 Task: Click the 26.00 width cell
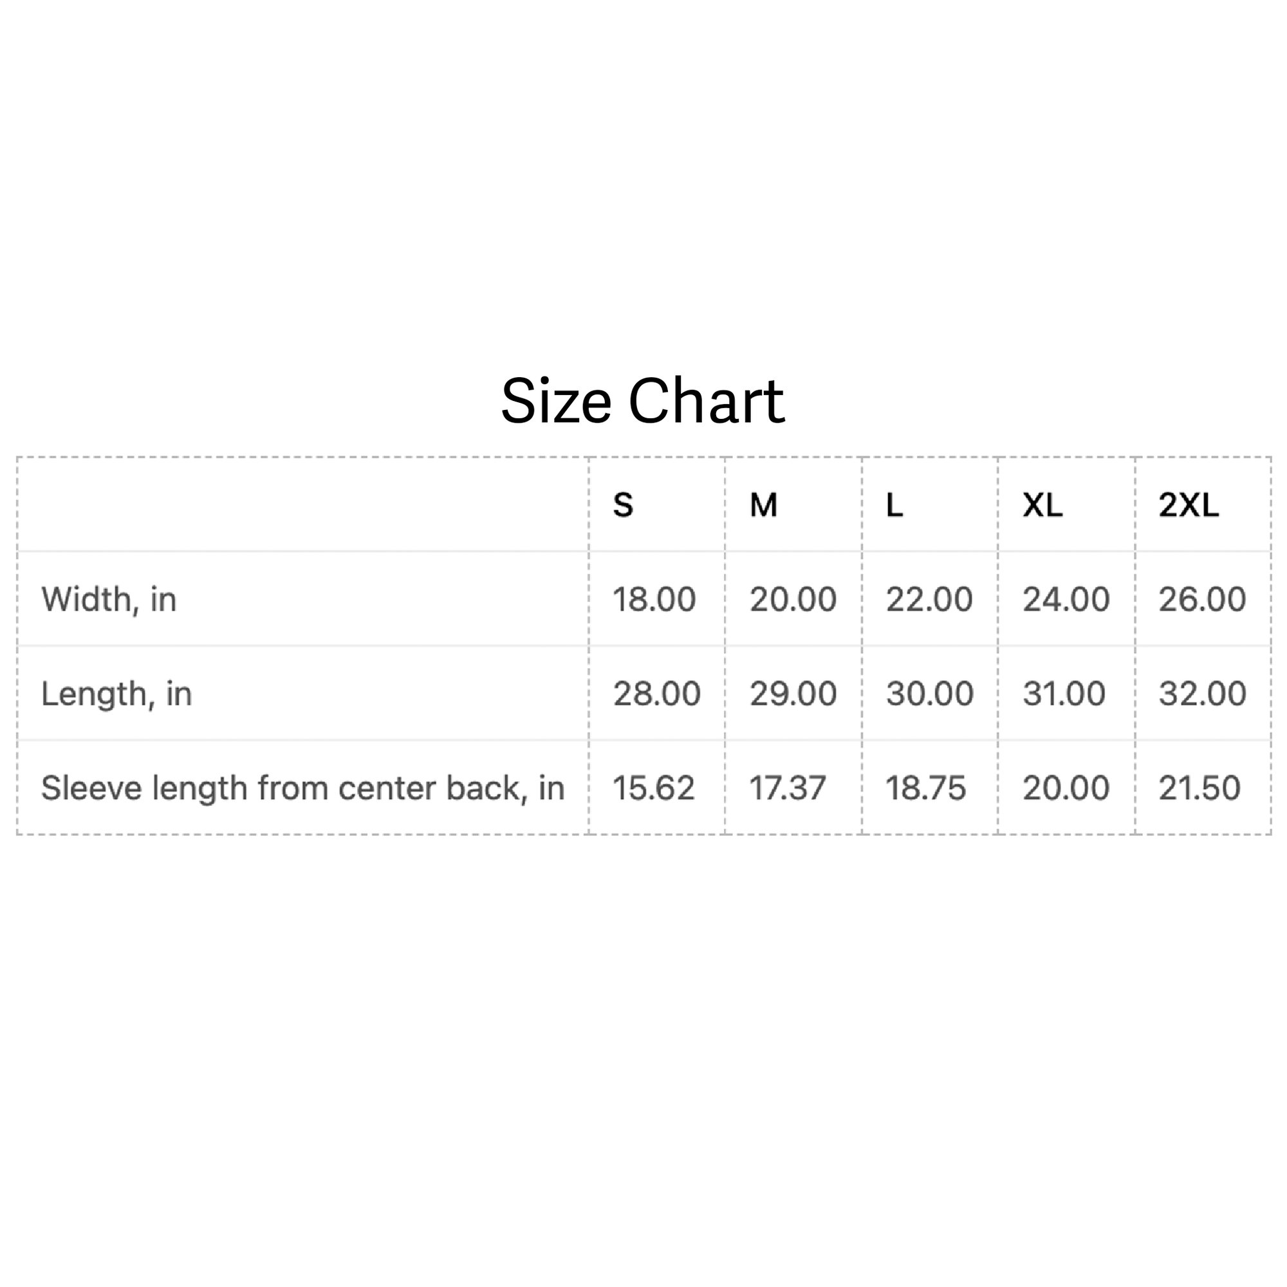click(x=1201, y=599)
